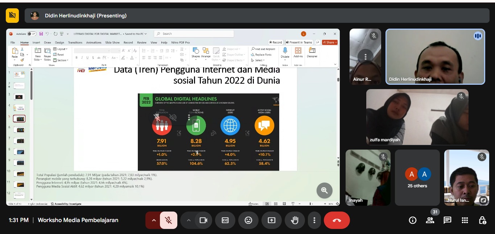Open audio settings chevron beside the microphone
This screenshot has width=495, height=234.
click(154, 220)
